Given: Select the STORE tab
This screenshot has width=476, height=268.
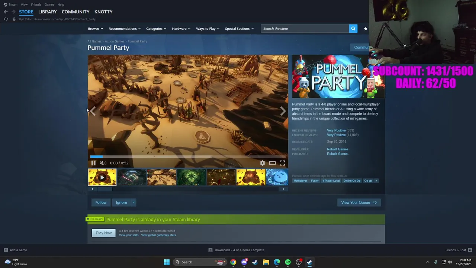Looking at the screenshot, I should [26, 12].
